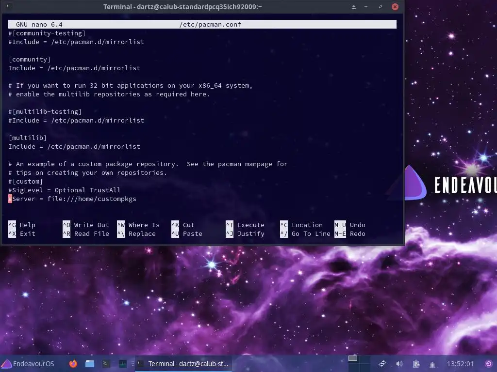The image size is (497, 372).
Task: Click the ^J Justify shortcut hint
Action: (245, 234)
